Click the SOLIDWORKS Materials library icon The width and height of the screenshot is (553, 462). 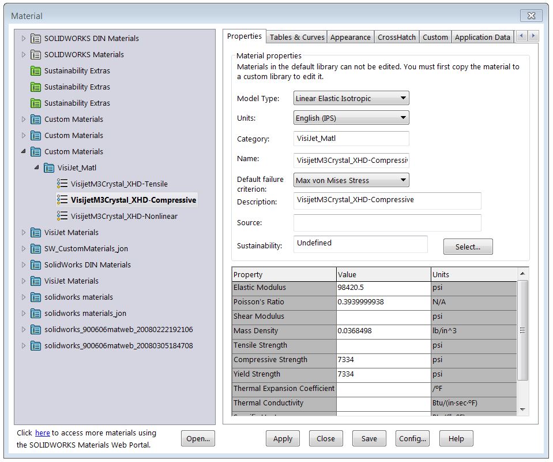[36, 54]
